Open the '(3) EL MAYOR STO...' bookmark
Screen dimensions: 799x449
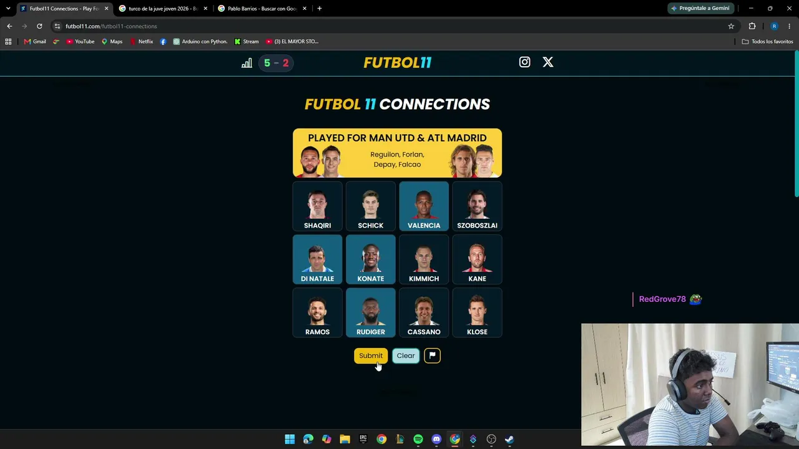292,42
